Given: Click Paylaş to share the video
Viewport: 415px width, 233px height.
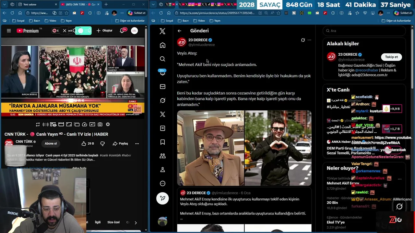Looking at the screenshot, I should click(120, 144).
